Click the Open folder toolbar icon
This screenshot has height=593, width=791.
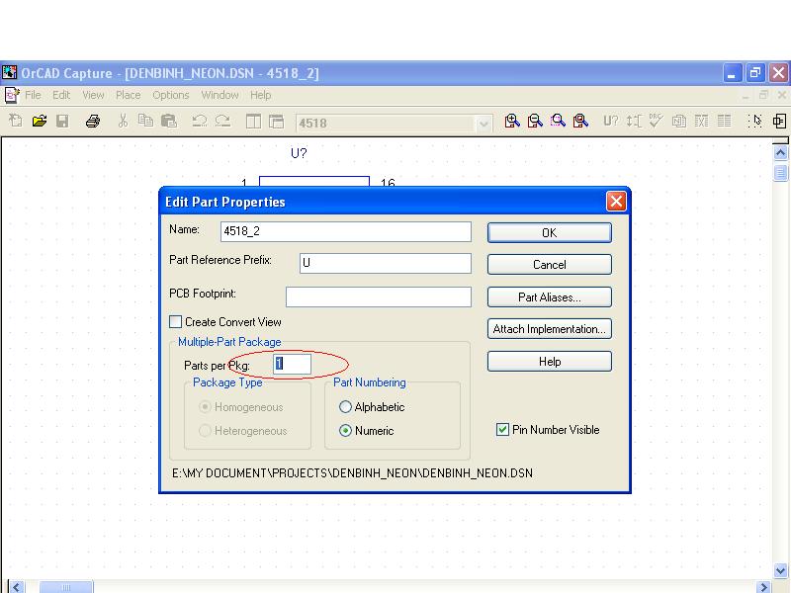40,121
